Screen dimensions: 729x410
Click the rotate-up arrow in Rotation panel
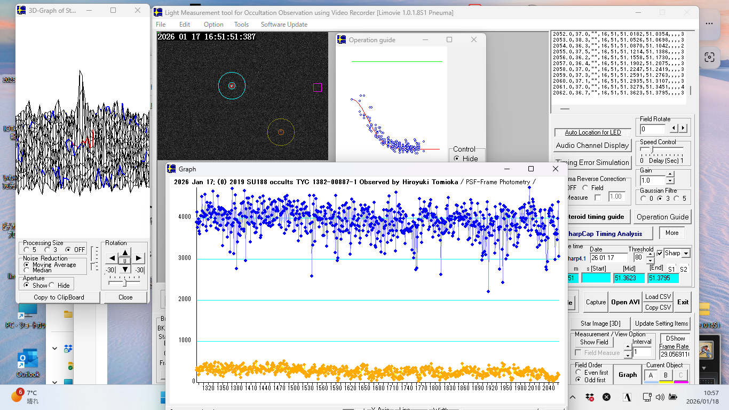tap(124, 252)
